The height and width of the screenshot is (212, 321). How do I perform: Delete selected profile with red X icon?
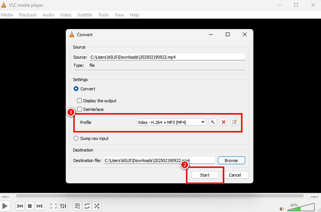point(224,122)
